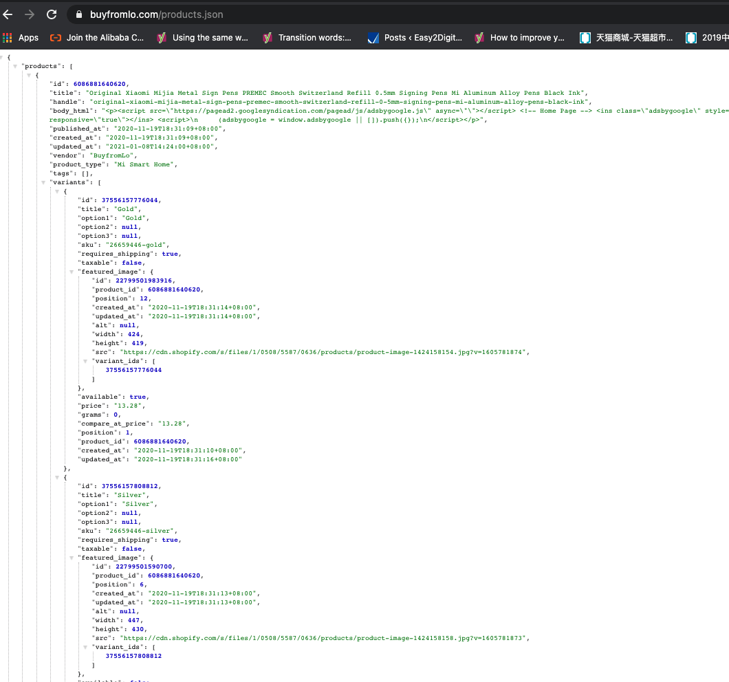Click the browser forward arrow
The image size is (729, 682).
click(x=30, y=14)
